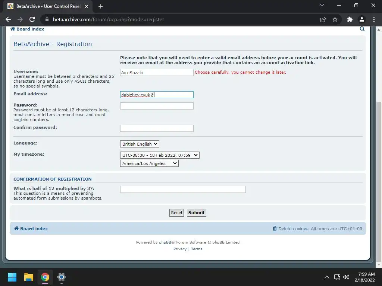Screen dimensions: 382x286
Task: Click the scrollbar up arrow
Action: pos(379,30)
